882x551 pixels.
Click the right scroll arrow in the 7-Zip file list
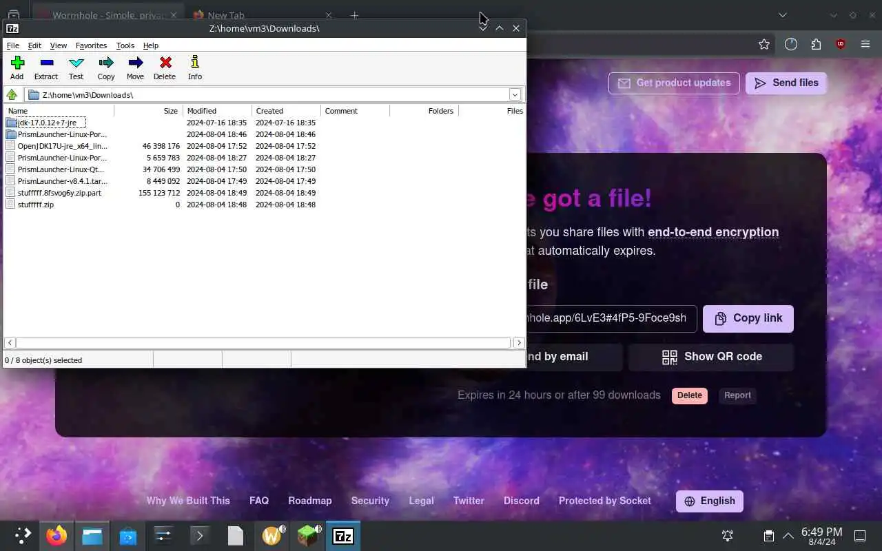[x=519, y=342]
